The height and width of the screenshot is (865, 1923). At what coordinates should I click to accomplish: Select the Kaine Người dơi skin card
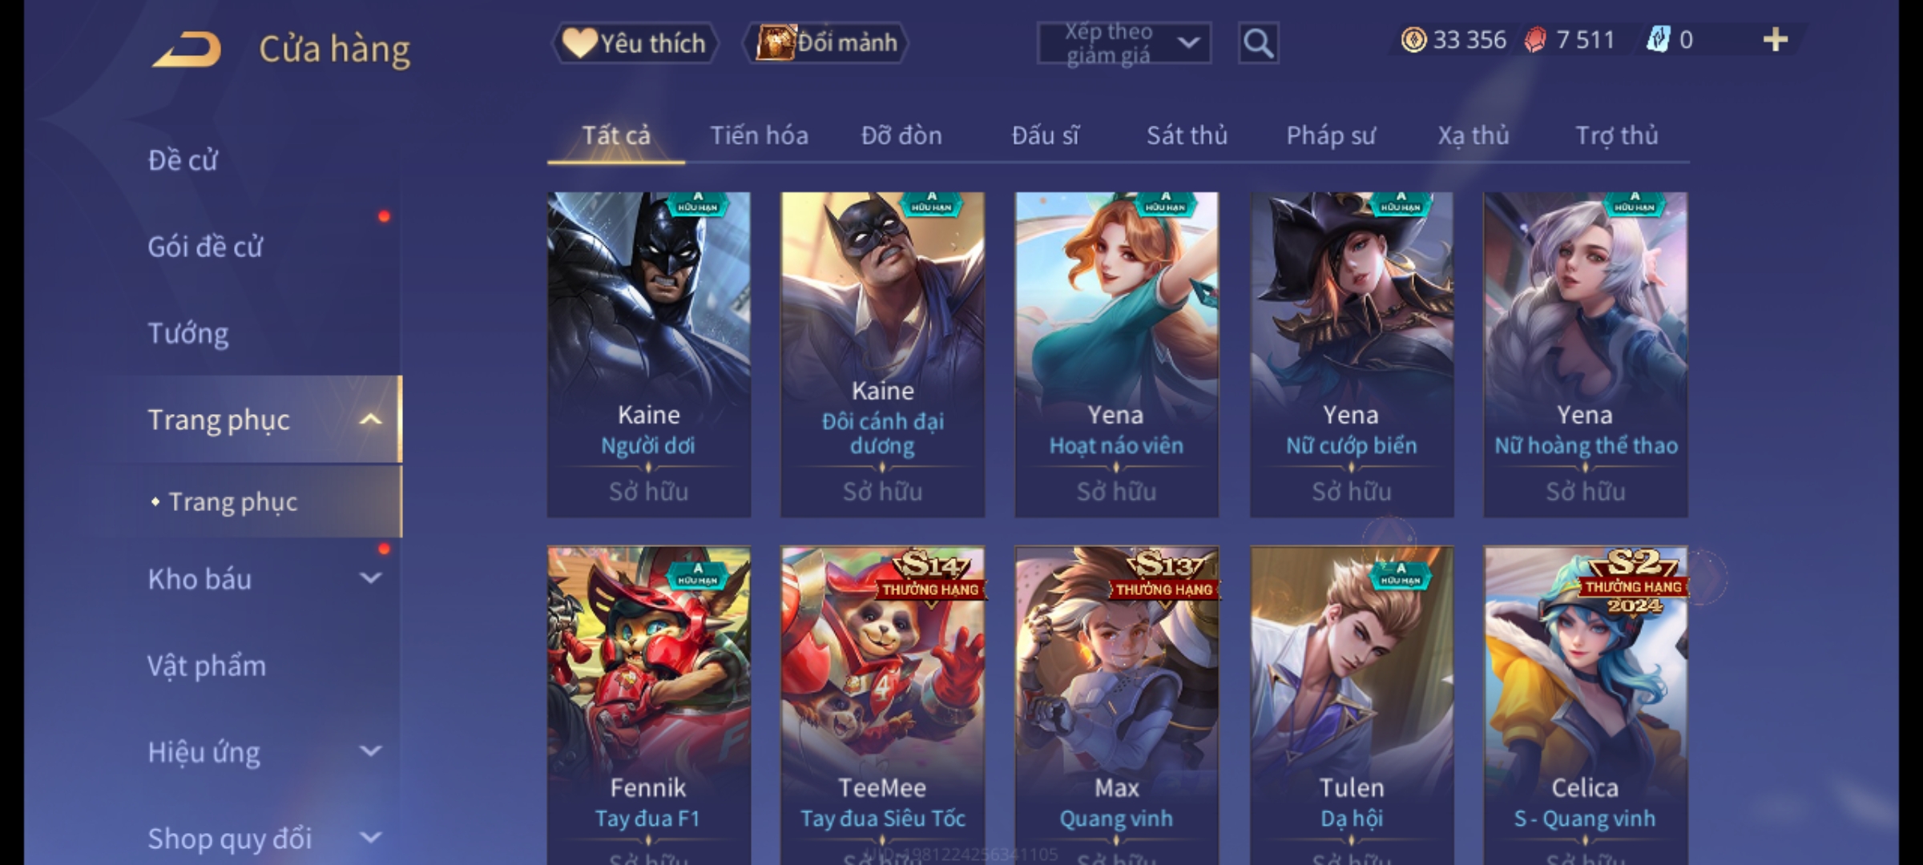click(649, 354)
